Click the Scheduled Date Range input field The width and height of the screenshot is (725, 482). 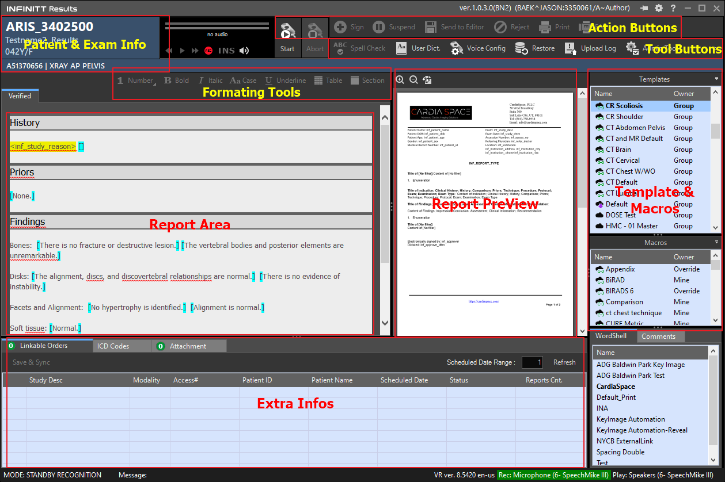tap(532, 362)
